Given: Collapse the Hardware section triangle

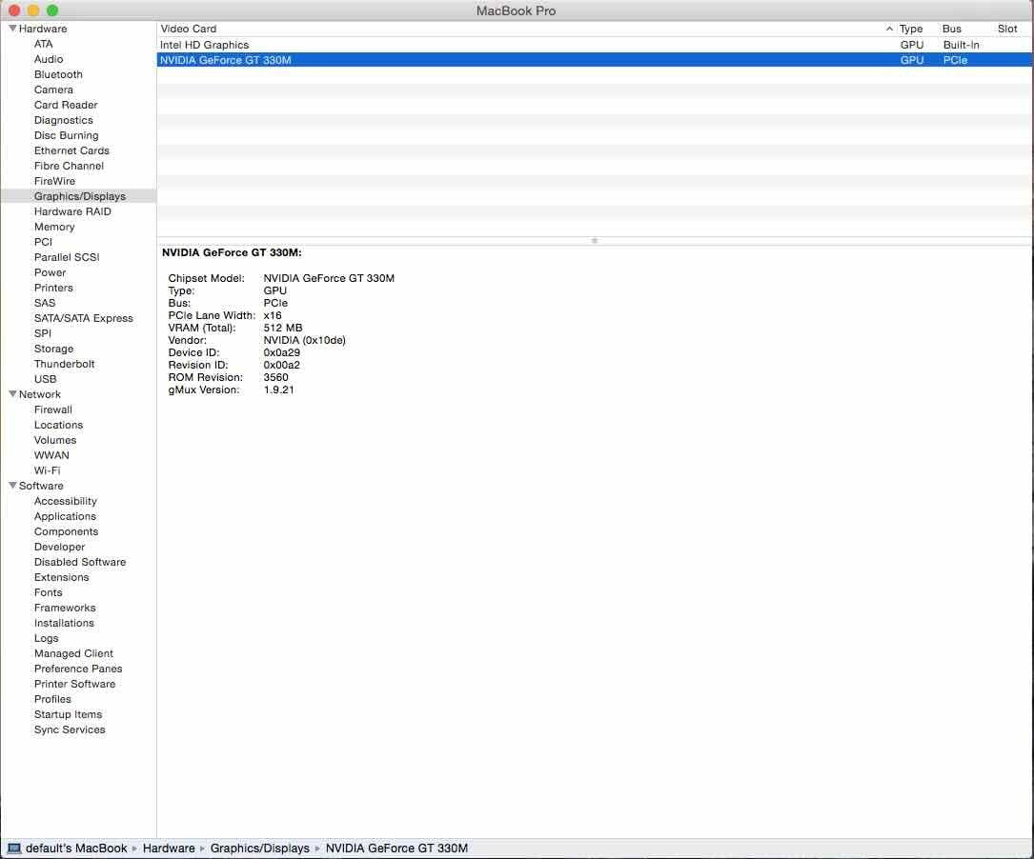Looking at the screenshot, I should (12, 29).
